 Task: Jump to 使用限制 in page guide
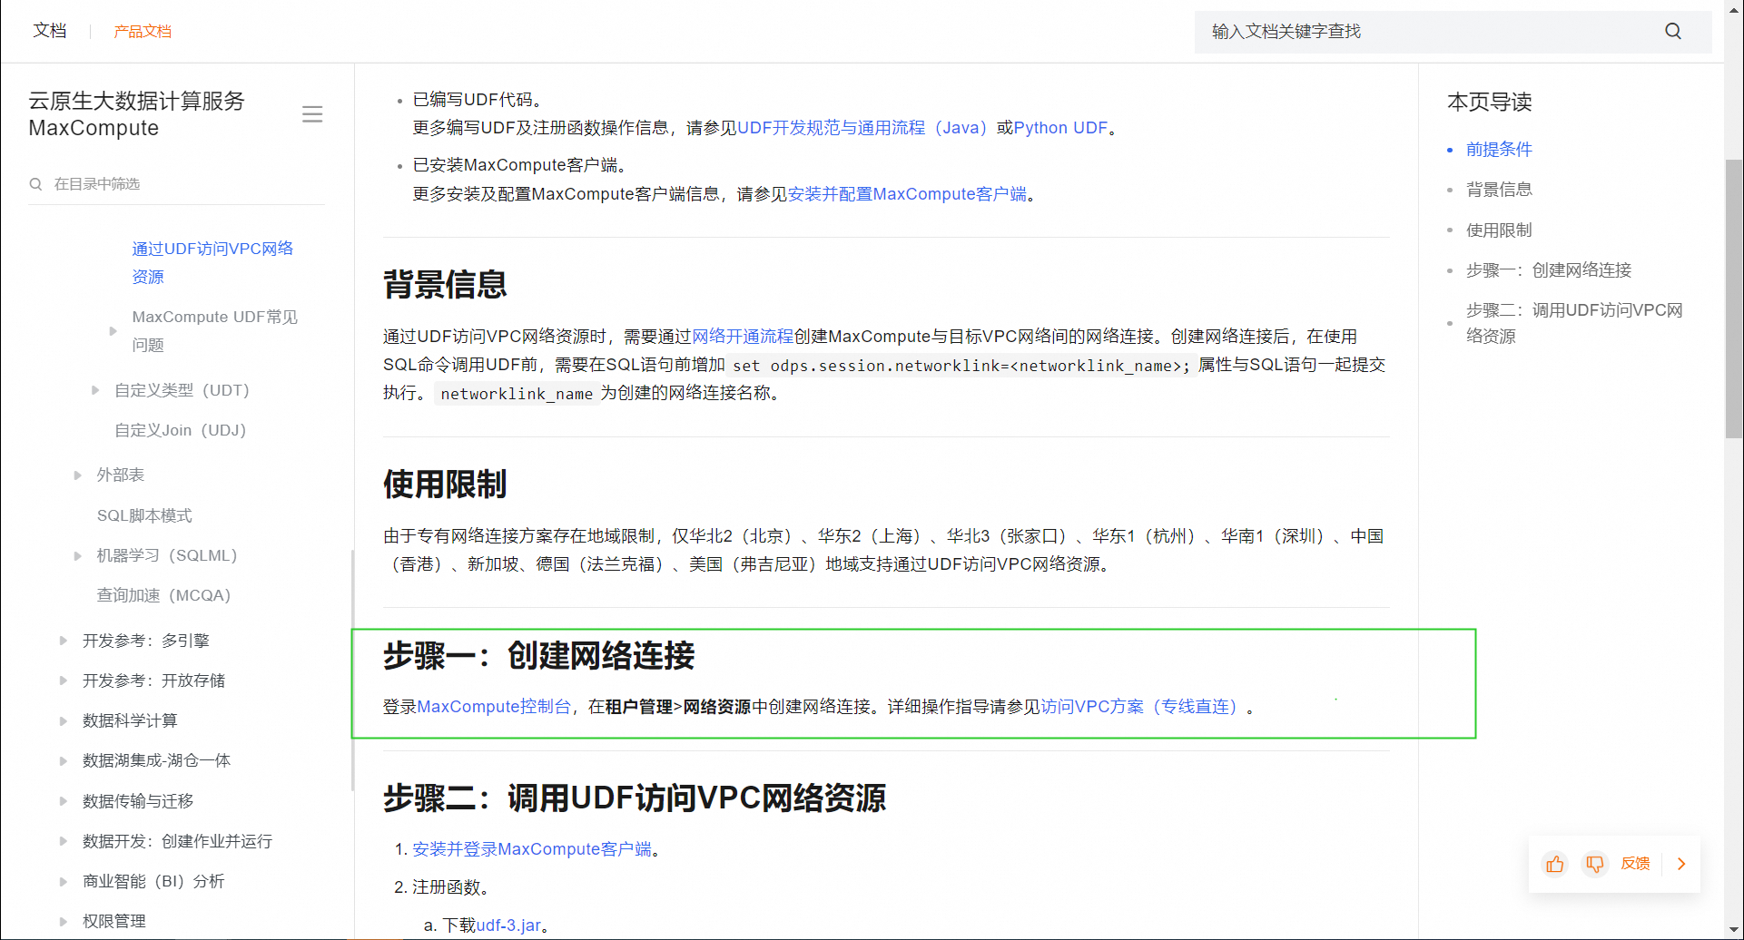point(1499,230)
